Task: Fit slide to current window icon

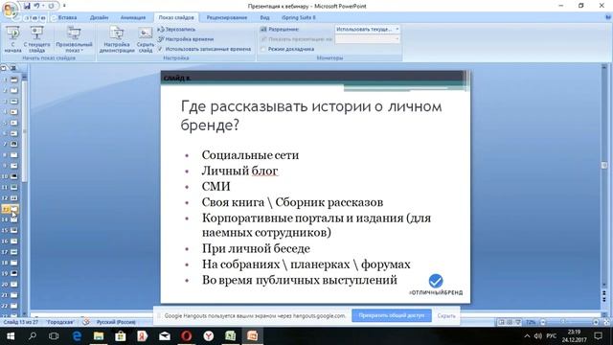Action: tap(606, 322)
